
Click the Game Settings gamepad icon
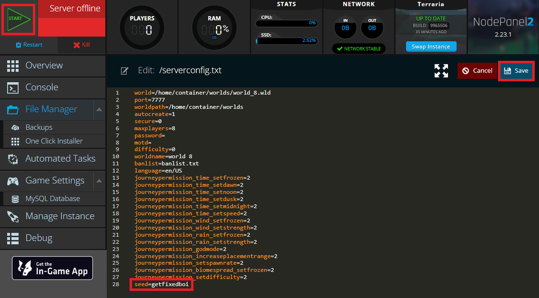click(x=13, y=181)
